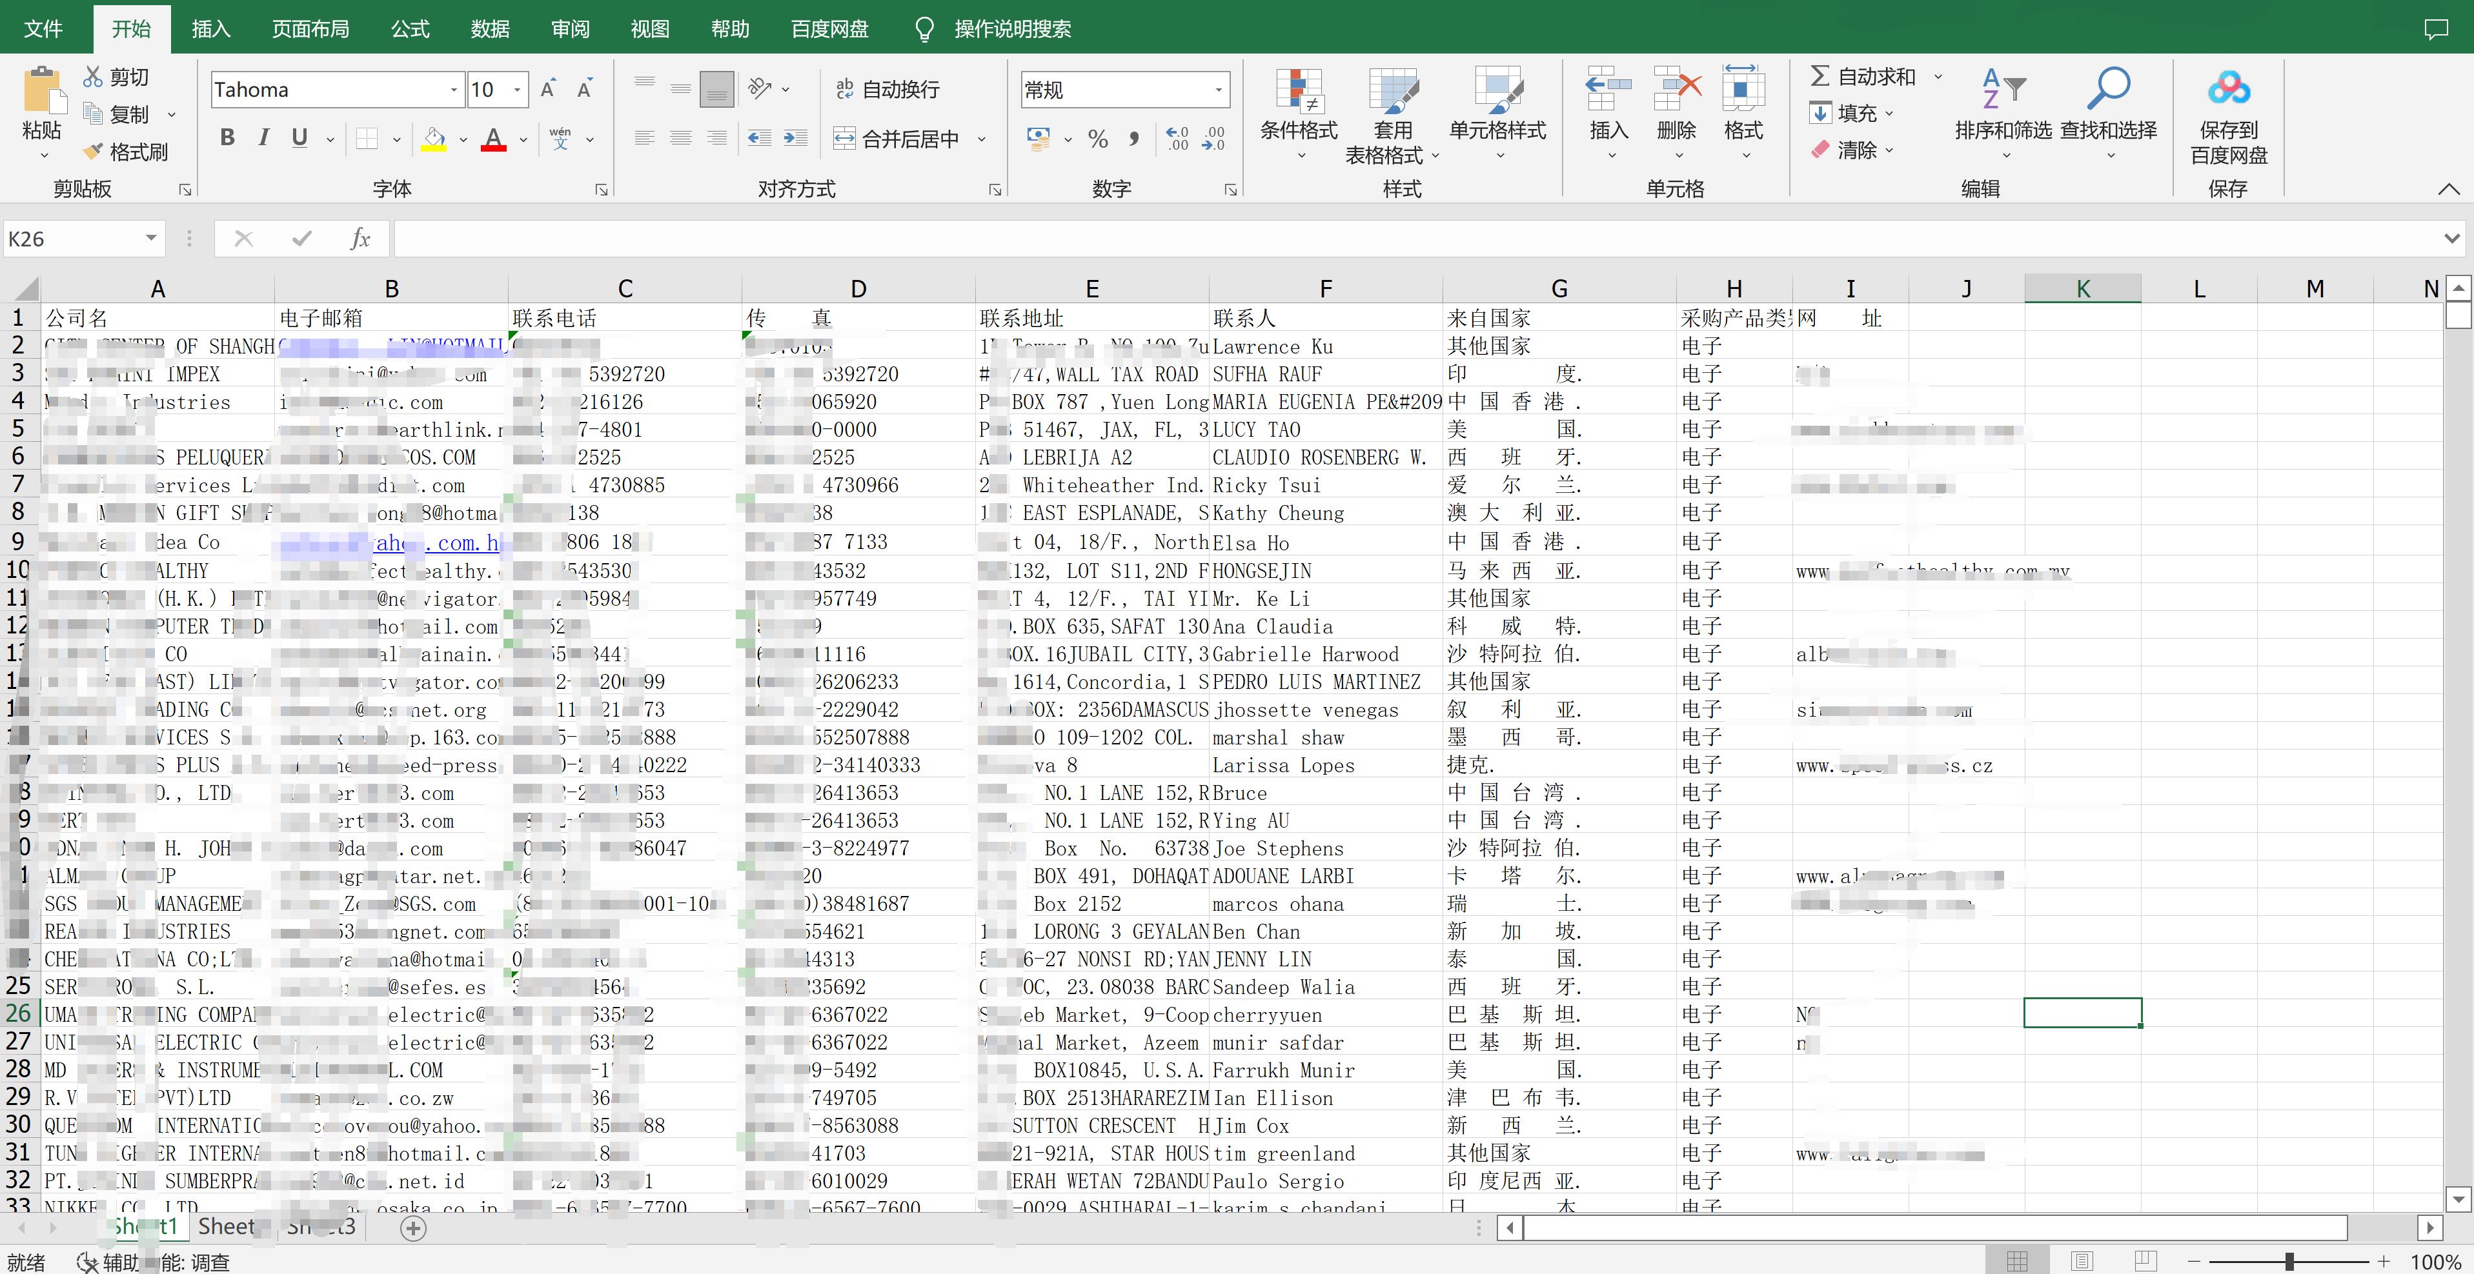Click the Insert Function fx button

coord(360,238)
